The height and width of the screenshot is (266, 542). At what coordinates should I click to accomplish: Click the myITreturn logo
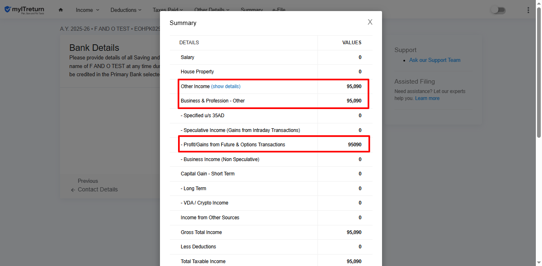tap(25, 10)
